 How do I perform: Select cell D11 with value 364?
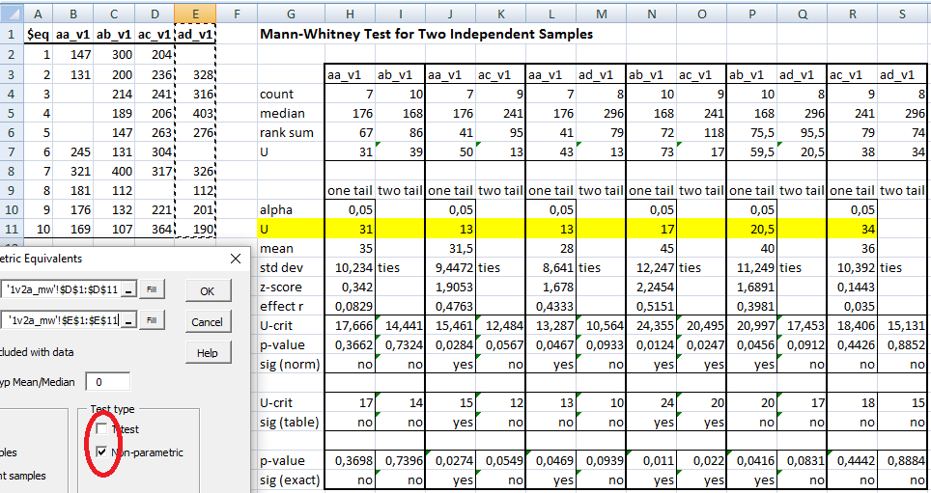(155, 229)
